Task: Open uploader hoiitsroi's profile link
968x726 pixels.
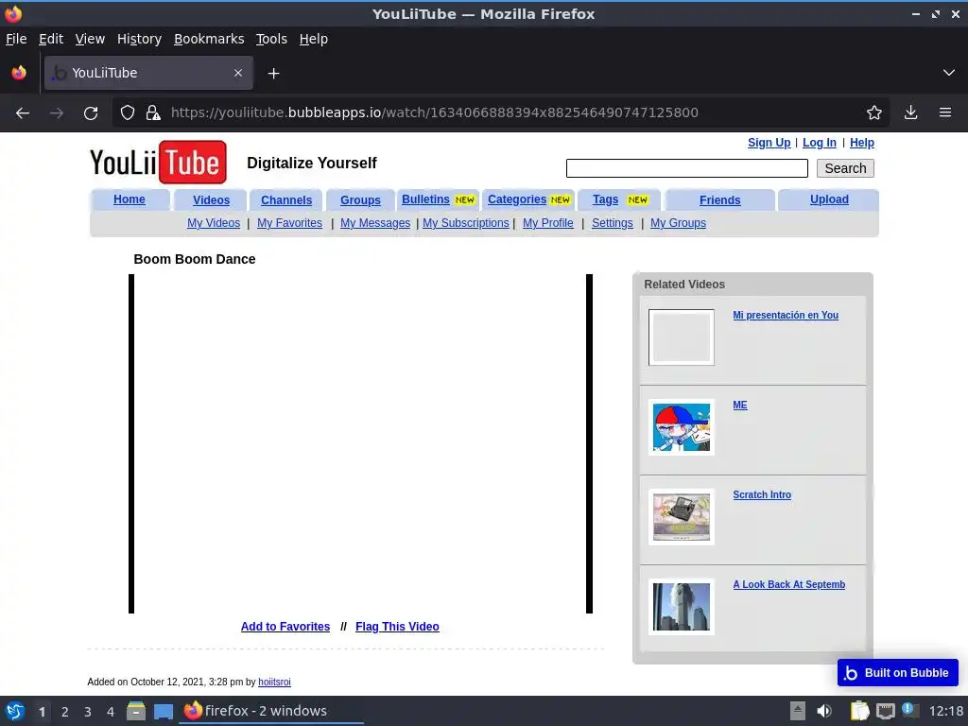Action: click(x=274, y=683)
